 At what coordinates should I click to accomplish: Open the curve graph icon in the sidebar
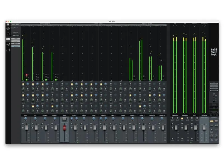pos(8,45)
